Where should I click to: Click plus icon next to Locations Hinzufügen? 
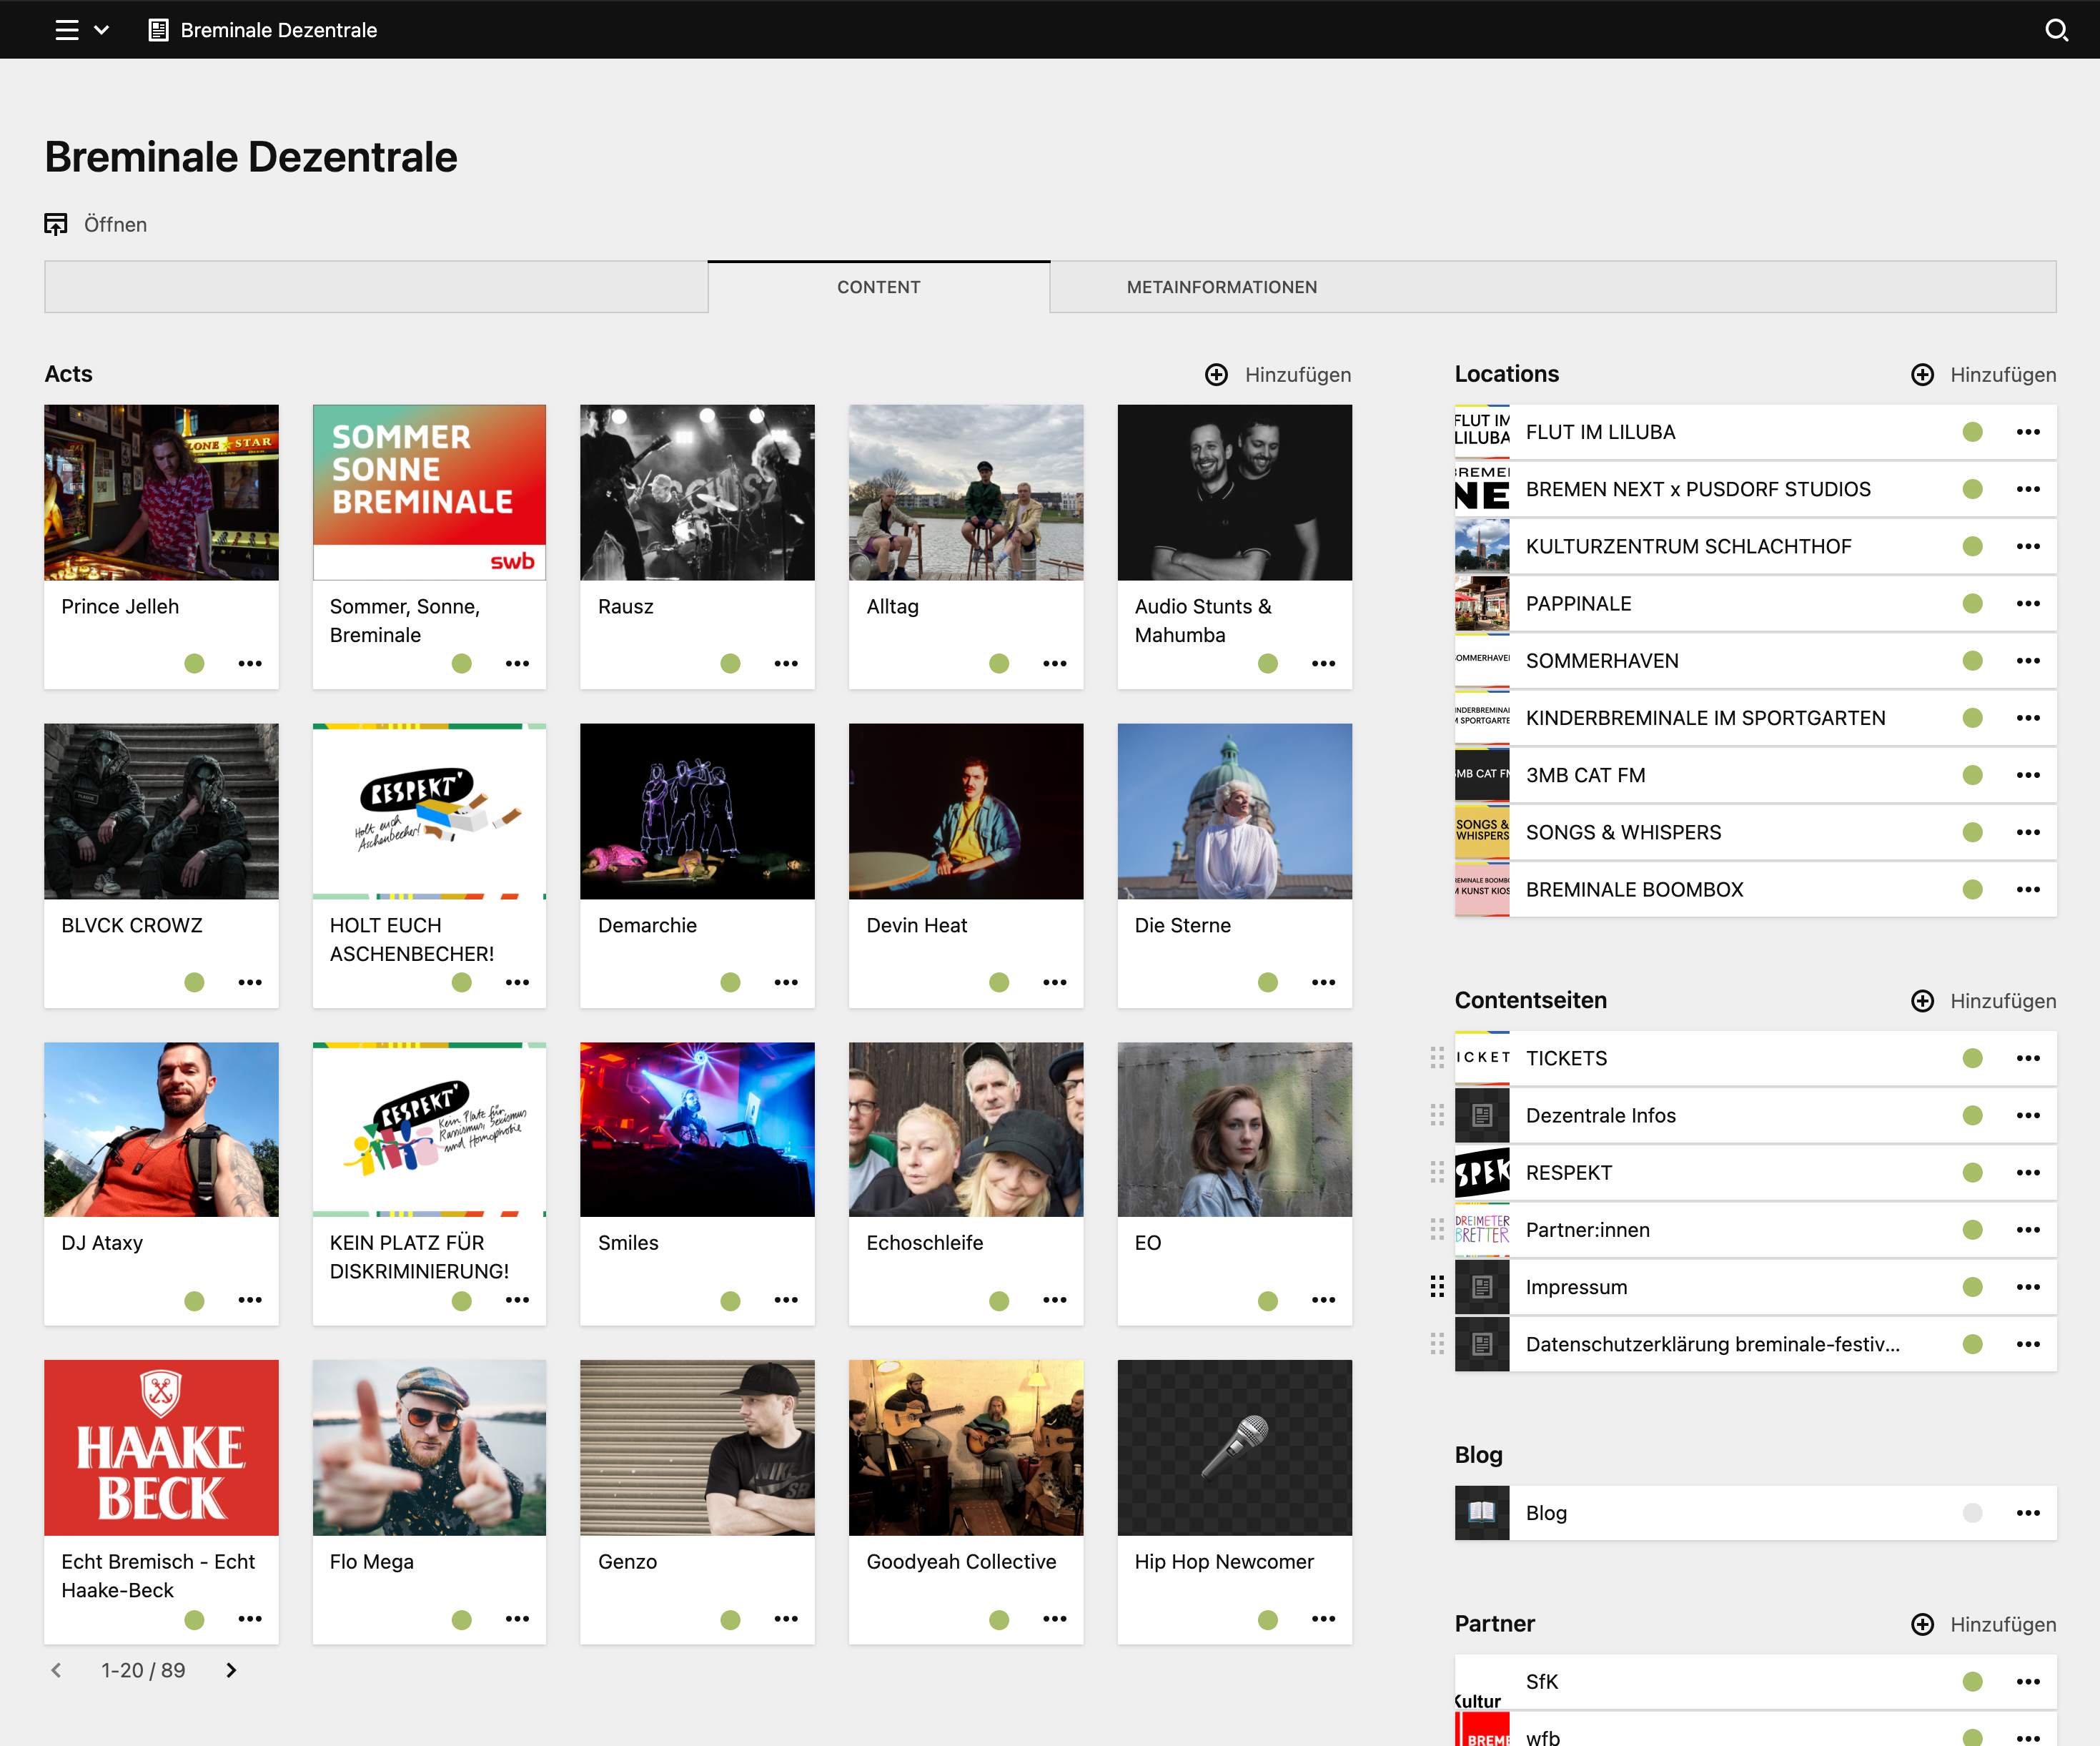pos(1921,374)
